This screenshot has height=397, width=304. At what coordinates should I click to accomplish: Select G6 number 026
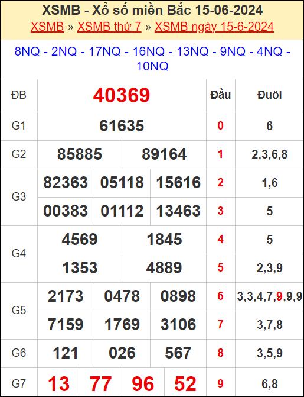click(122, 353)
